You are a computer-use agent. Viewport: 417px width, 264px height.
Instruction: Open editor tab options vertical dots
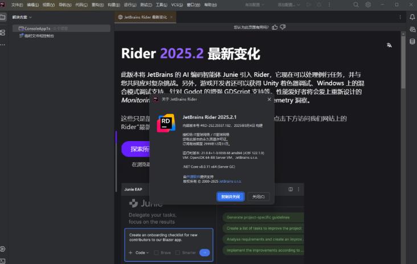tap(400, 17)
